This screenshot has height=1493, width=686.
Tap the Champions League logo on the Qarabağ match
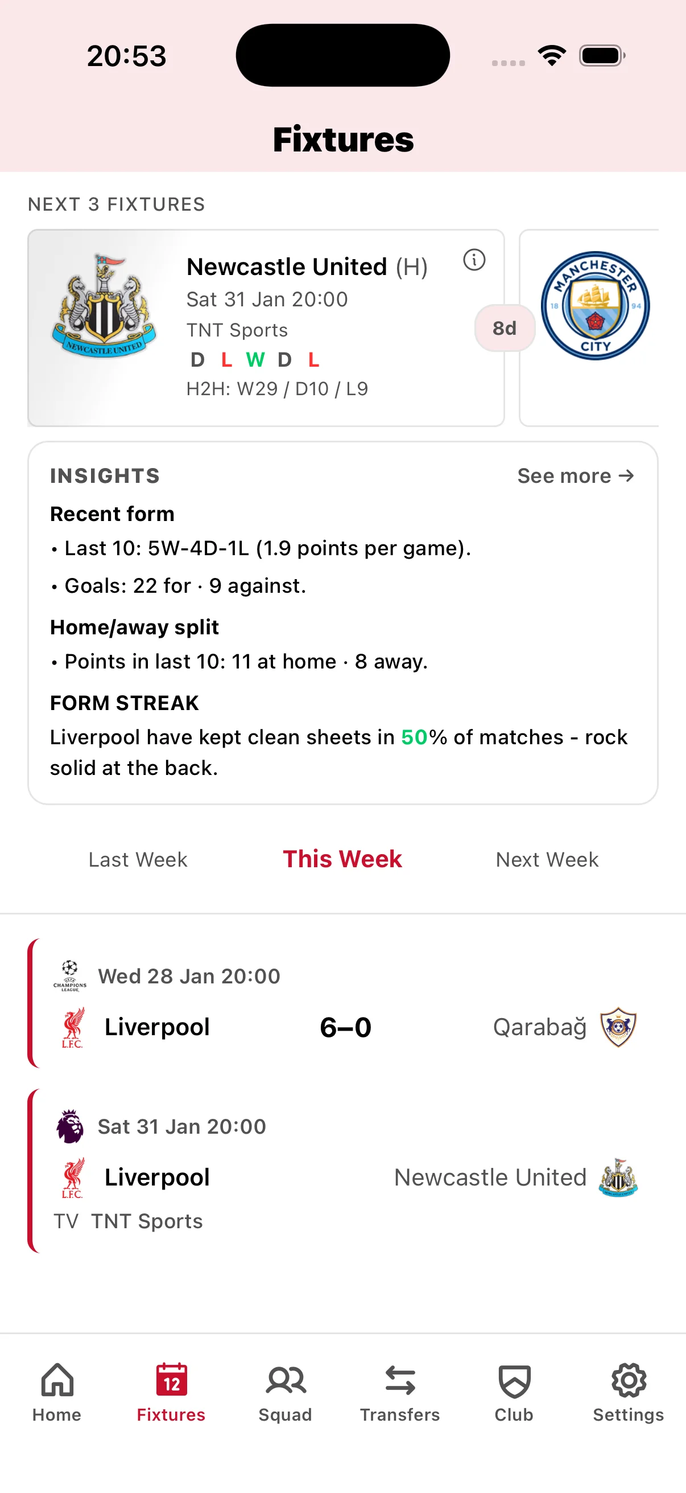[x=69, y=977]
